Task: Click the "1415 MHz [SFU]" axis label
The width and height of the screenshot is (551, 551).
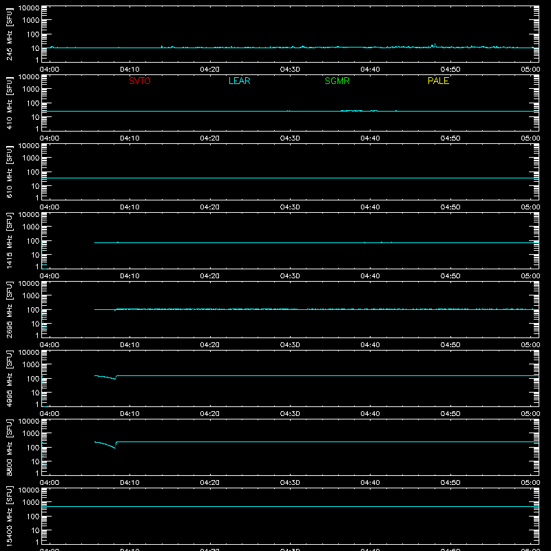Action: click(x=9, y=240)
